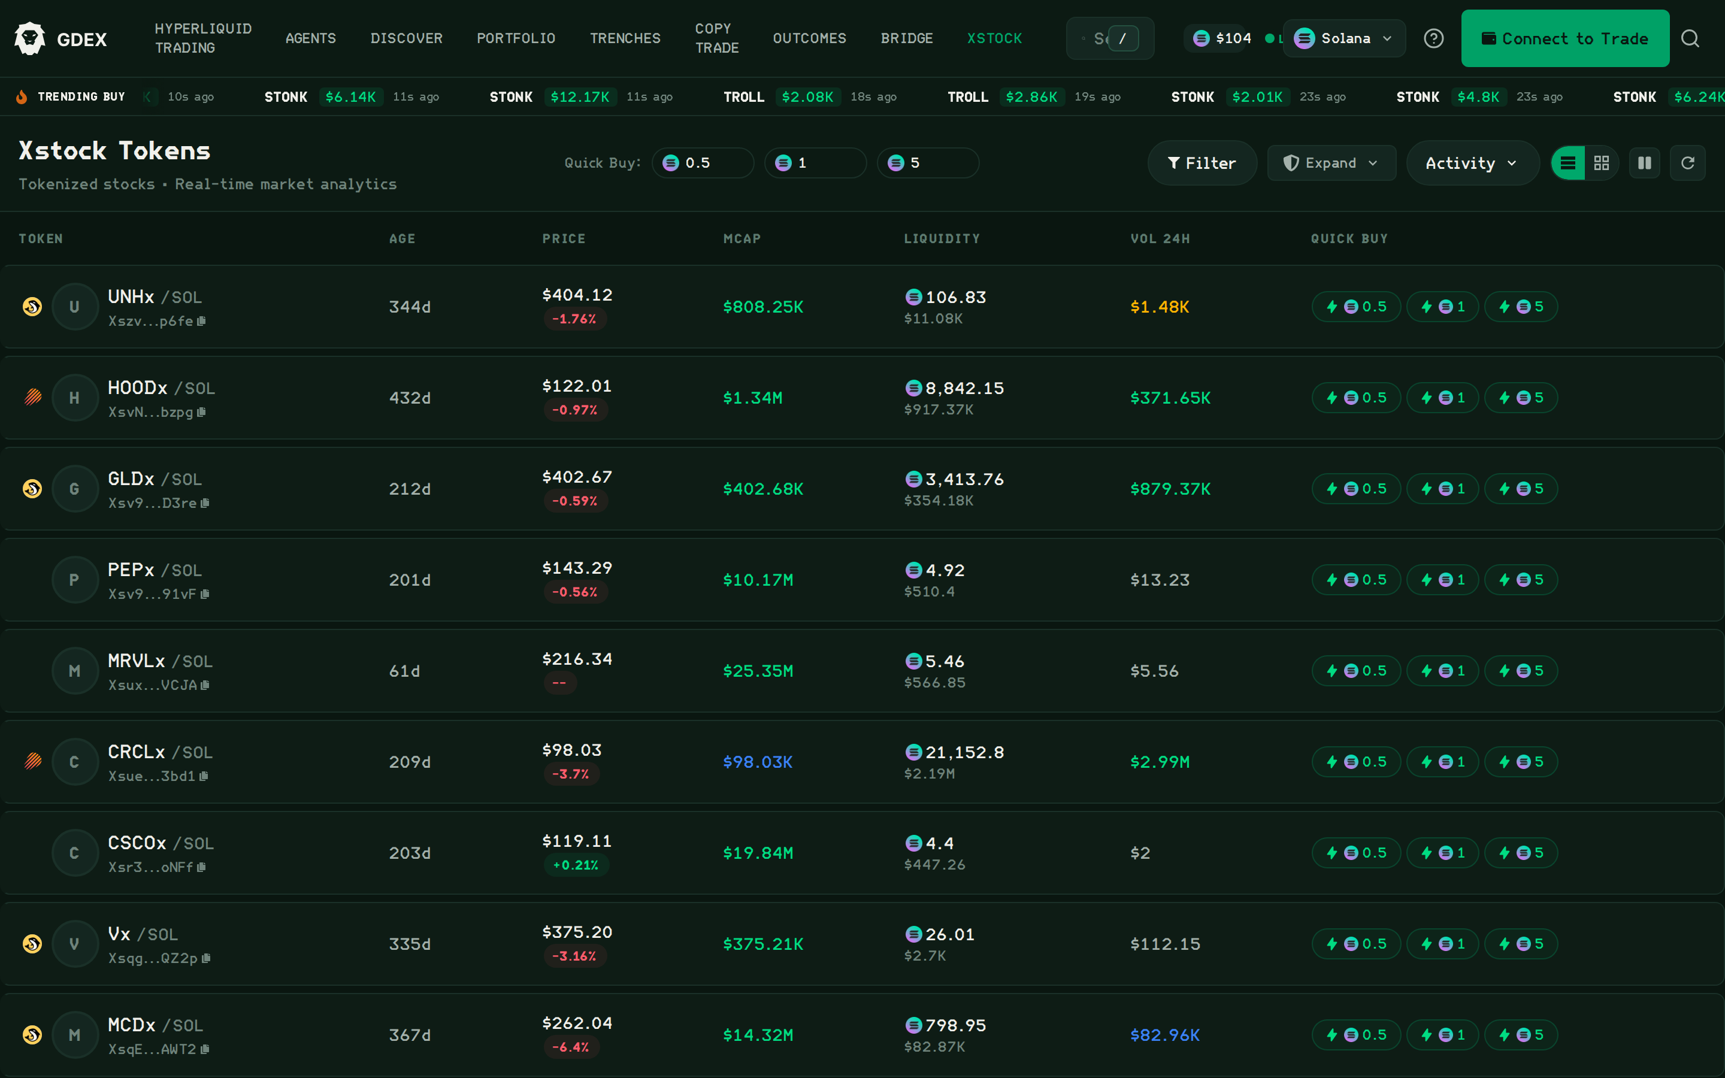Copy HOODx contract address XsvN...bzpg
1725x1078 pixels.
[202, 412]
